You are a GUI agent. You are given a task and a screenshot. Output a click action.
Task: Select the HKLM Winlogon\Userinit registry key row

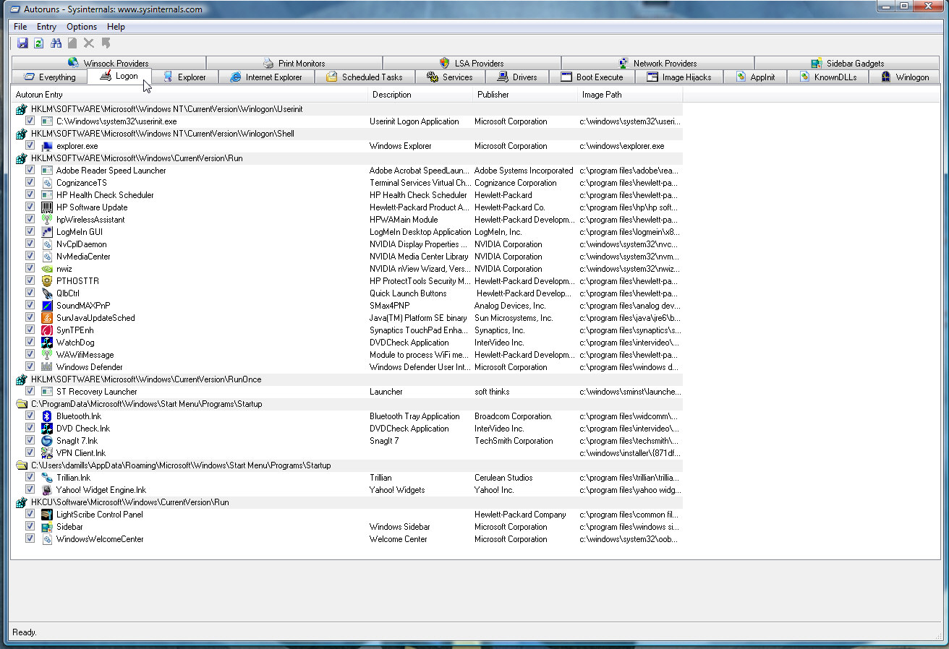coord(347,109)
